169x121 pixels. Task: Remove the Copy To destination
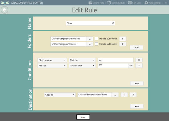coord(133,95)
